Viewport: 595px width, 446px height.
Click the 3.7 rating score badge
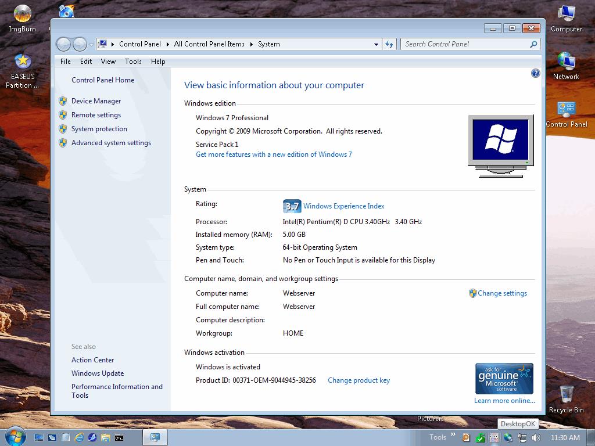(292, 206)
